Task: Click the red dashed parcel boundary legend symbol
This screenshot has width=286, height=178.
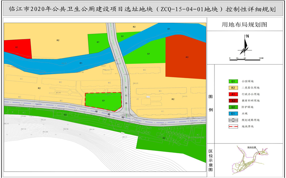Action: [x=233, y=127]
